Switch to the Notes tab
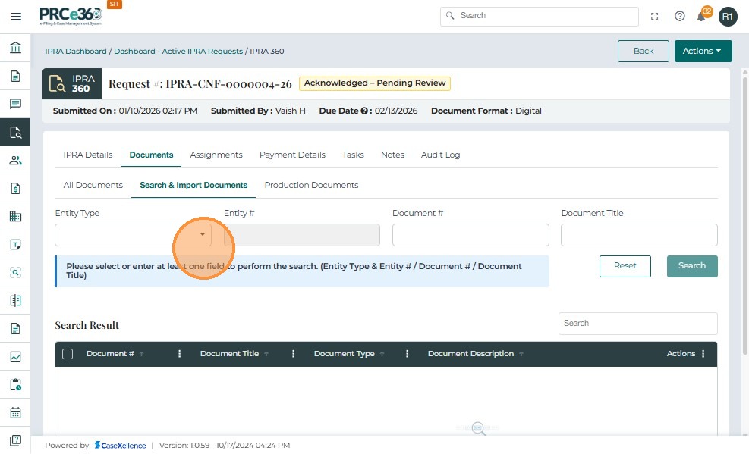Screen dimensions: 749x454 click(392, 155)
